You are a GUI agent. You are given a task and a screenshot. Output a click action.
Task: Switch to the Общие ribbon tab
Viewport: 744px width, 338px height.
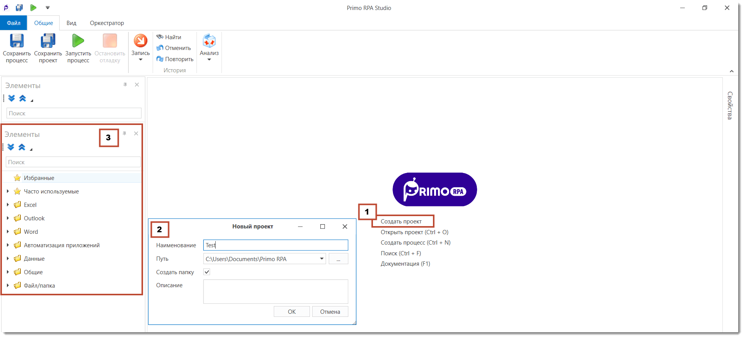point(43,23)
